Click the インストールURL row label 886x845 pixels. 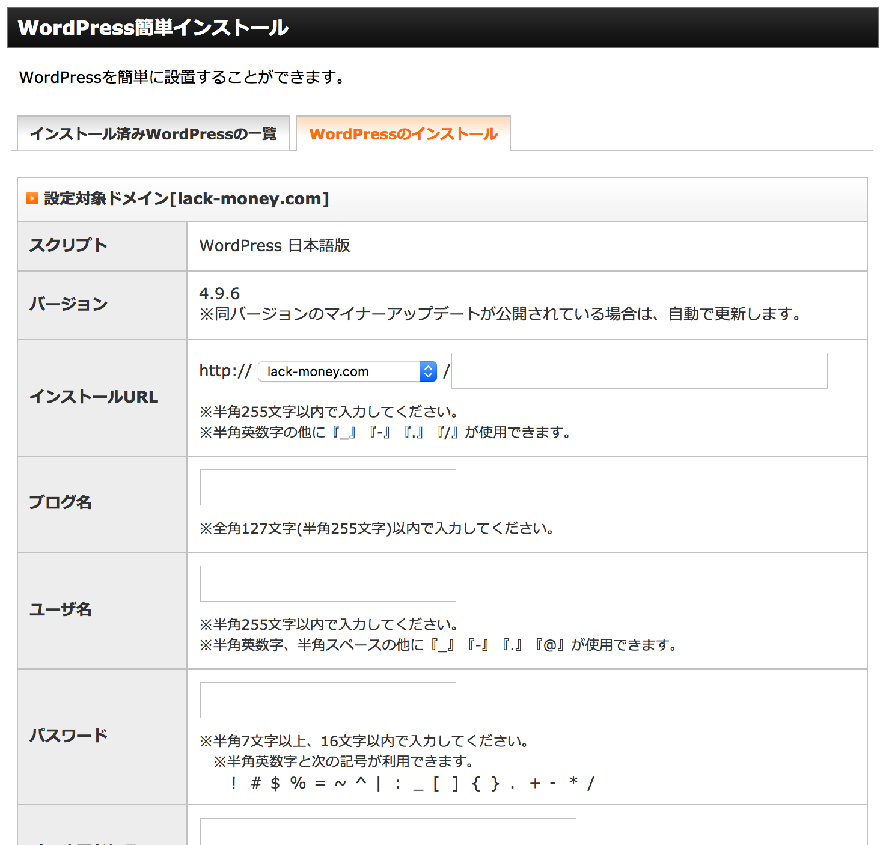point(94,397)
